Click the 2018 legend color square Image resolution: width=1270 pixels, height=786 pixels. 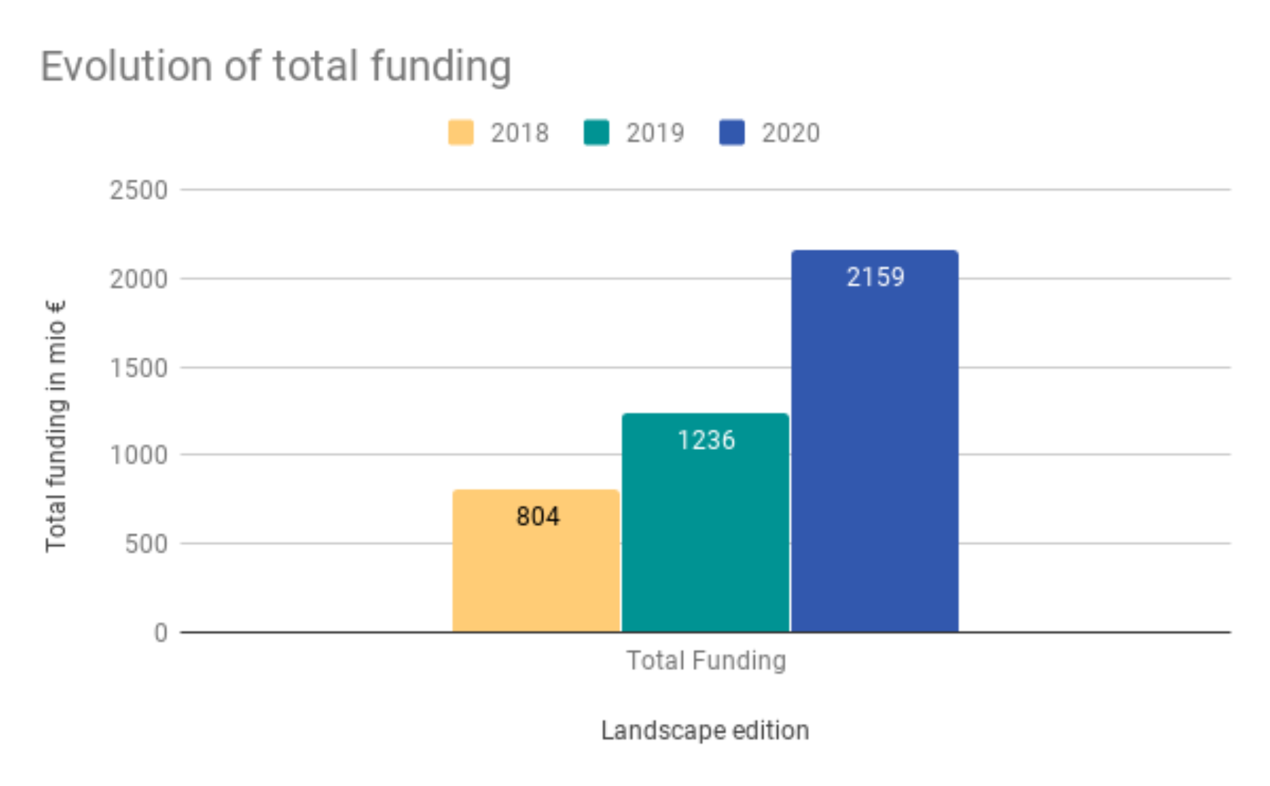(462, 132)
